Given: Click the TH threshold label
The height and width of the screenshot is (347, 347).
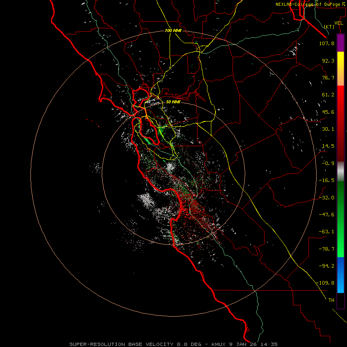Looking at the screenshot, I should pyautogui.click(x=331, y=300).
